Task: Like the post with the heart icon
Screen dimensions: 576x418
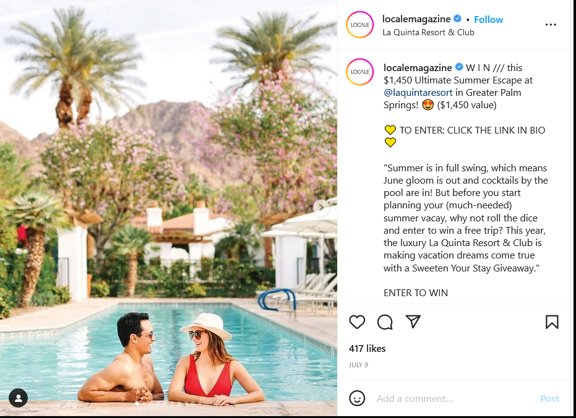Action: click(x=357, y=322)
